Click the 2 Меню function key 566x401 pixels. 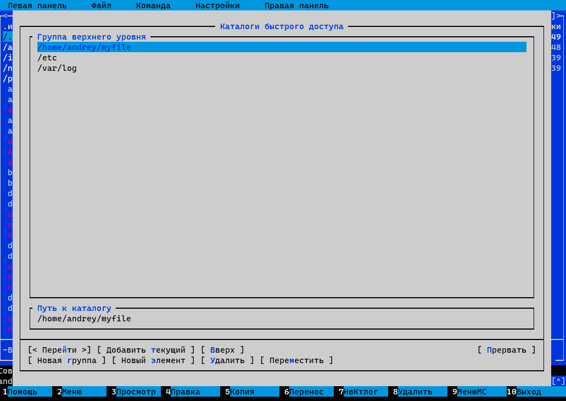[81, 392]
